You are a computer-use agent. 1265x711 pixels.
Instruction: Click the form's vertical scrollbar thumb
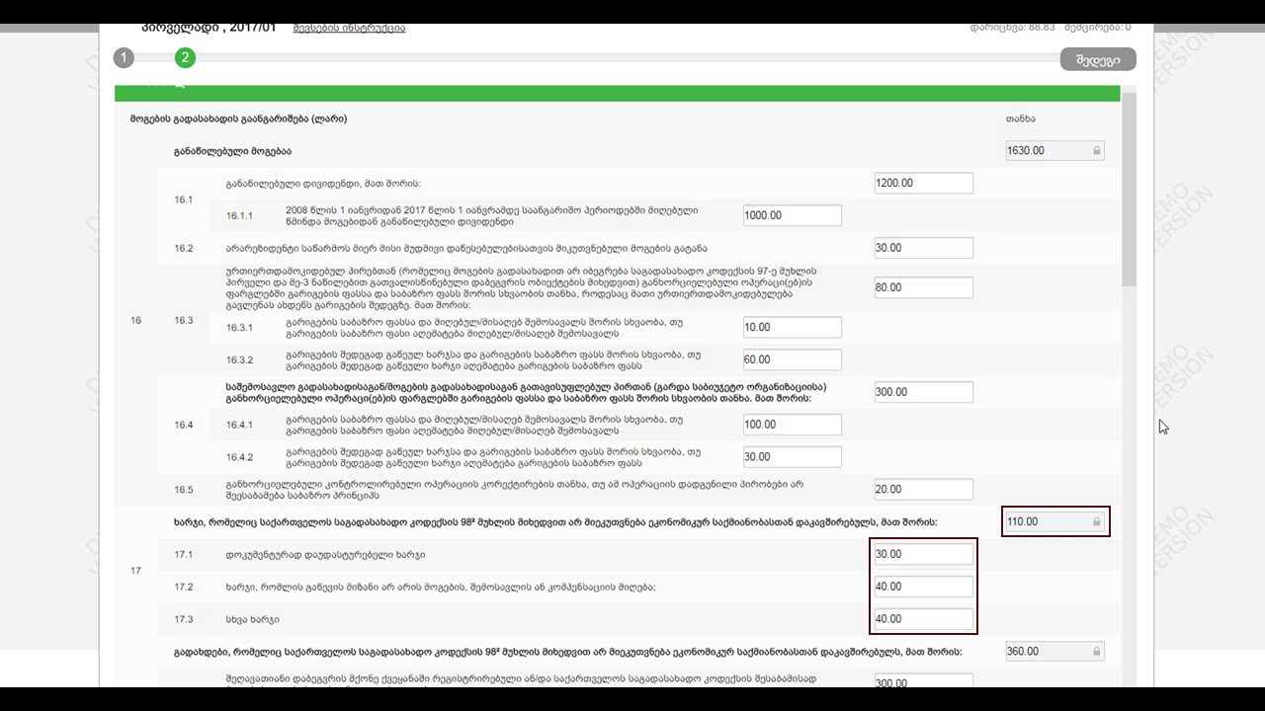click(1129, 188)
